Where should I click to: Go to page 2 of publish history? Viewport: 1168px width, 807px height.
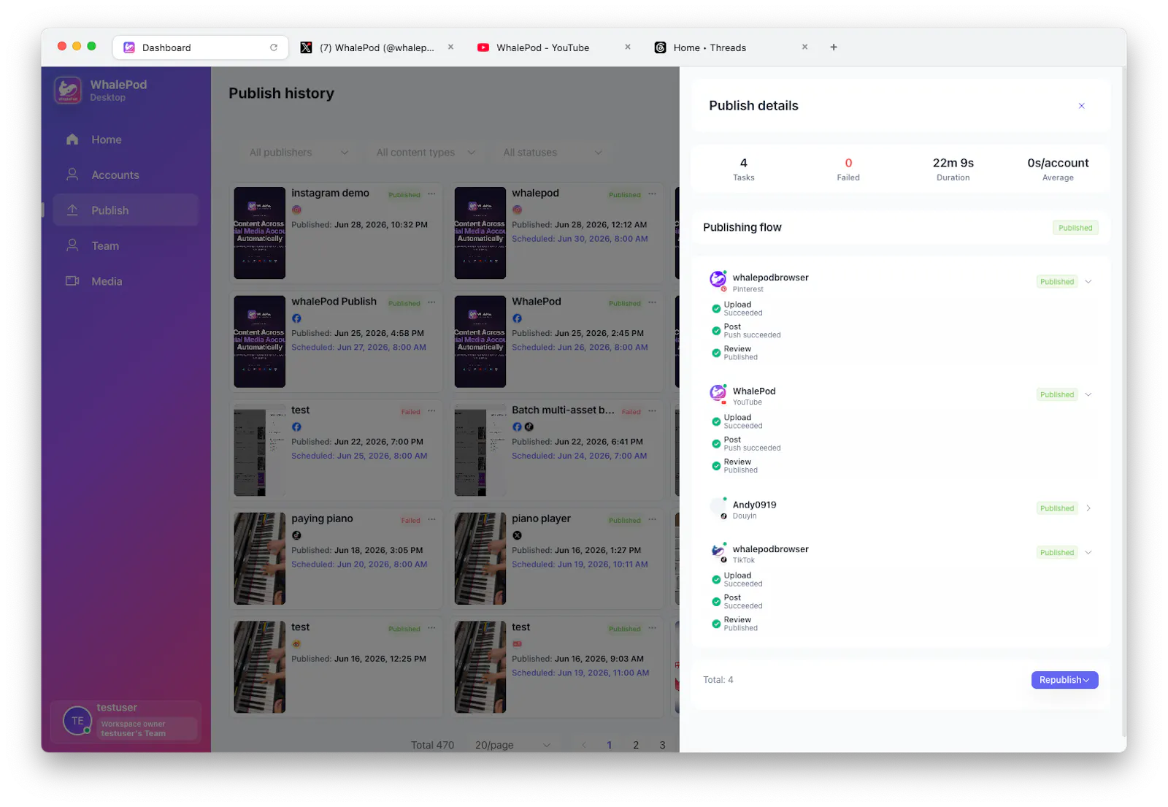(636, 745)
